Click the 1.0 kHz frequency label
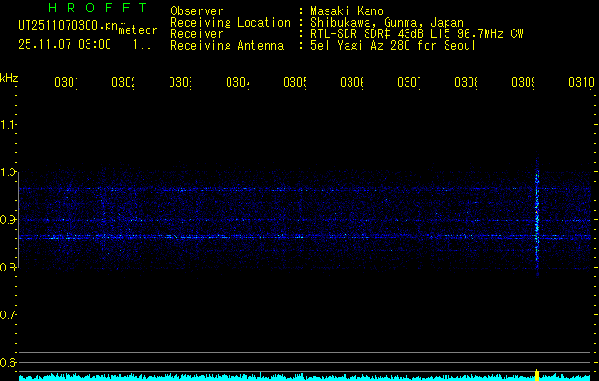The height and width of the screenshot is (381, 599). [8, 172]
